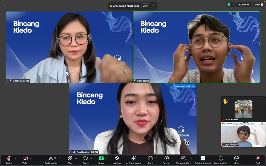Select Agus Istiyadi participant thumbnail
Image resolution: width=266 pixels, height=166 pixels.
pyautogui.click(x=243, y=134)
